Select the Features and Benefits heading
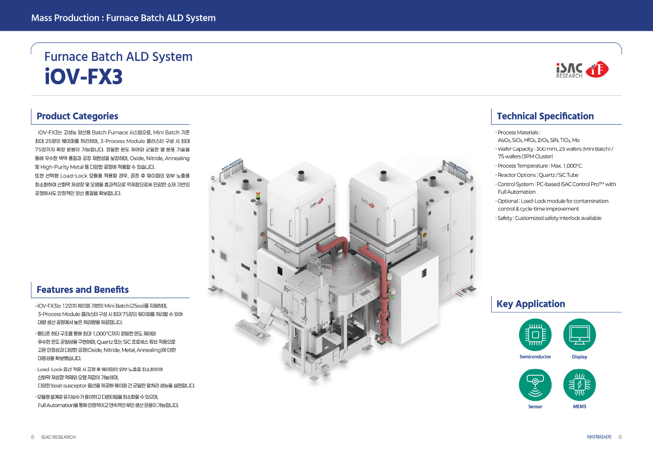Image resolution: width=653 pixels, height=461 pixels. [x=83, y=290]
